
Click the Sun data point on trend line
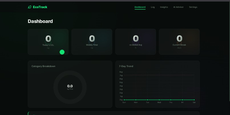[x=124, y=100]
